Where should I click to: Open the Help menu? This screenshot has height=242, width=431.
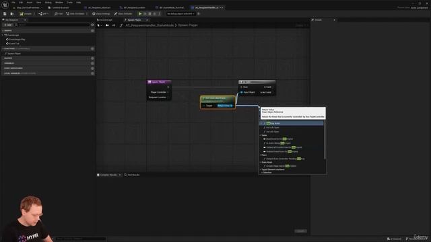[x=79, y=3]
